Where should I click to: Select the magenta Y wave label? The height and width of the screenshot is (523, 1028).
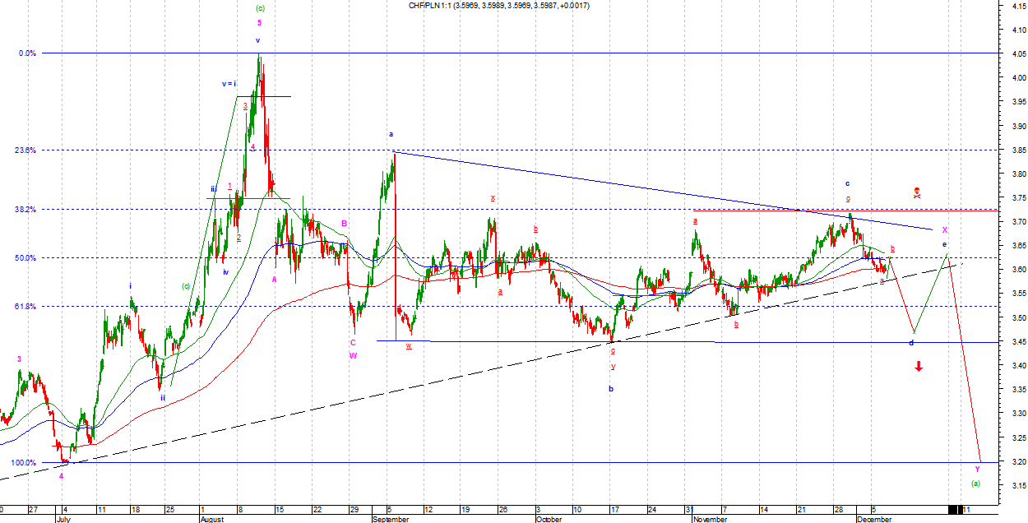[x=977, y=469]
